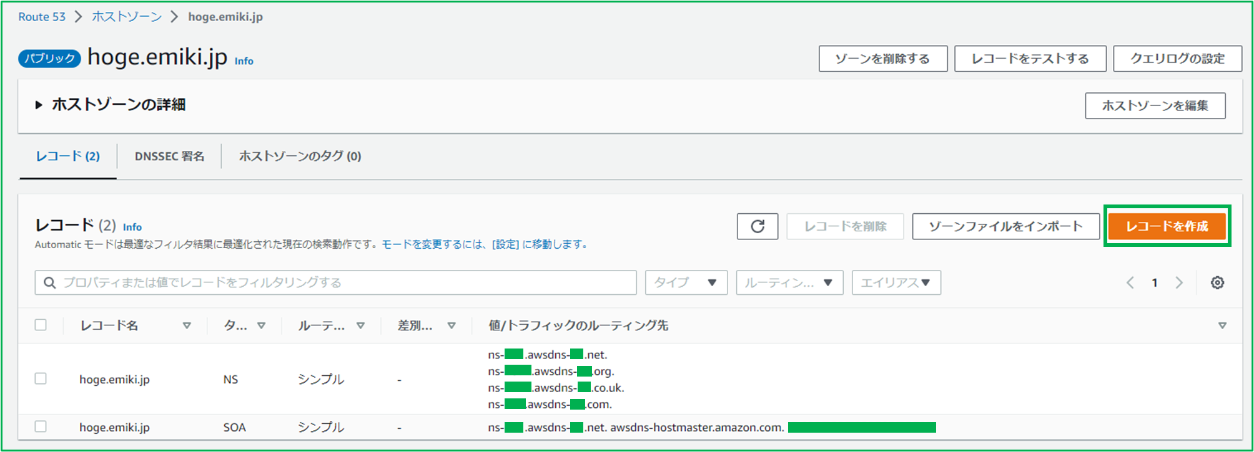Viewport: 1254px width, 452px height.
Task: Click page number 1 in pagination
Action: (1155, 283)
